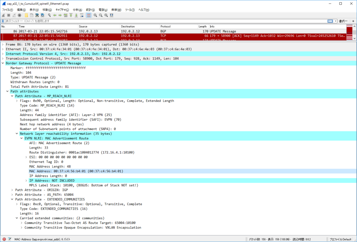Viewport: 357px width, 242px height.
Task: Close this capture file icon
Action: pyautogui.click(x=37, y=15)
